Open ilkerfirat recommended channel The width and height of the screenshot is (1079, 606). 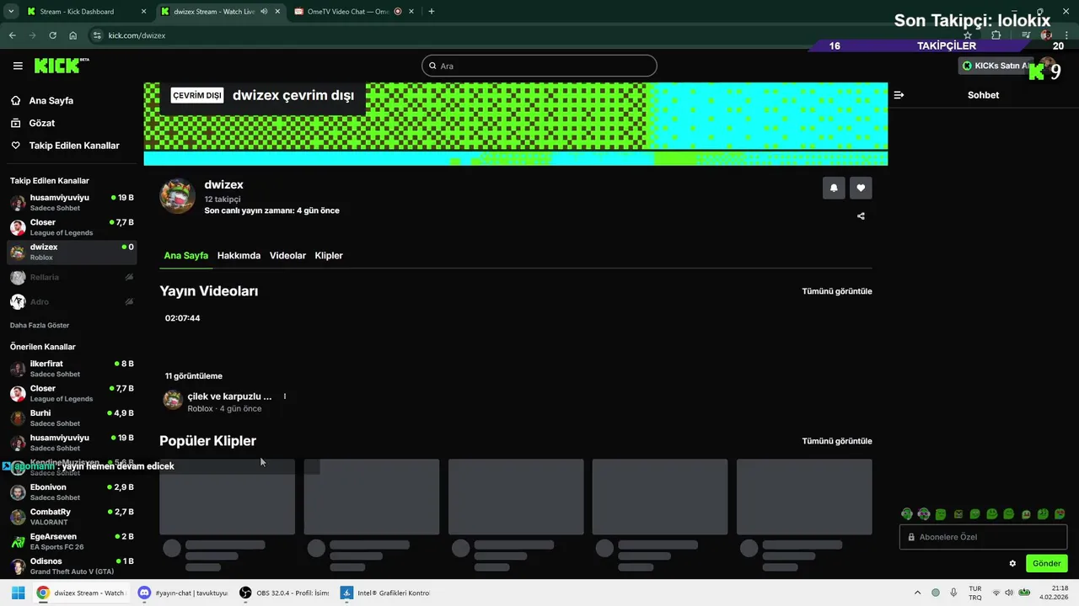pos(72,369)
